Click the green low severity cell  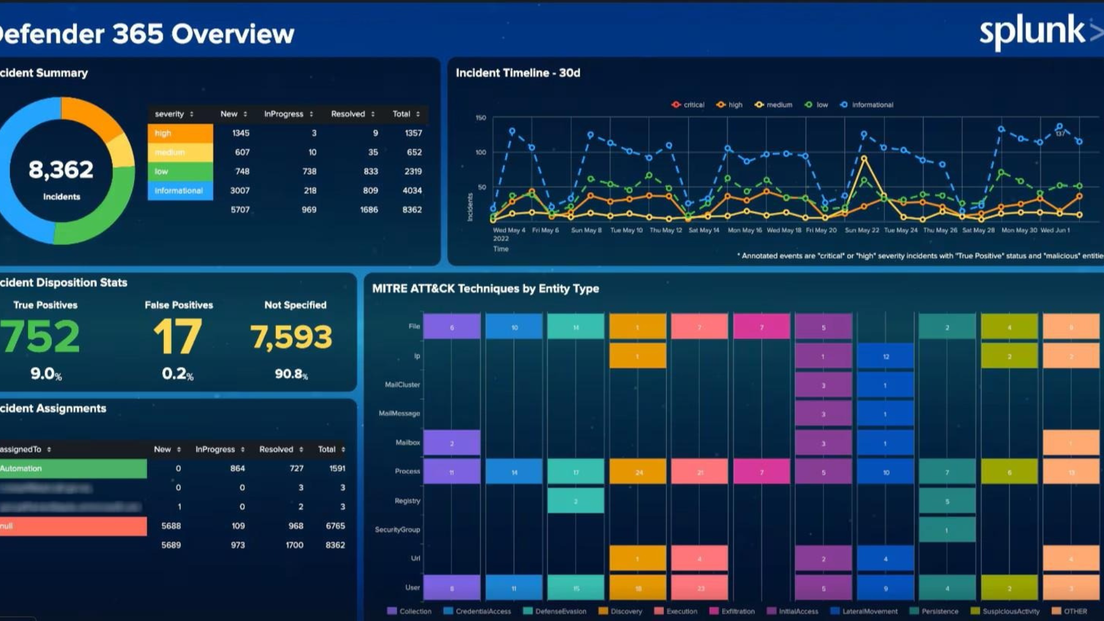pos(181,171)
